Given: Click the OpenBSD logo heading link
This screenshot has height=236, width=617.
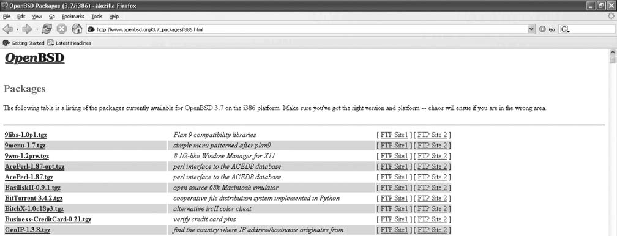Looking at the screenshot, I should point(35,58).
